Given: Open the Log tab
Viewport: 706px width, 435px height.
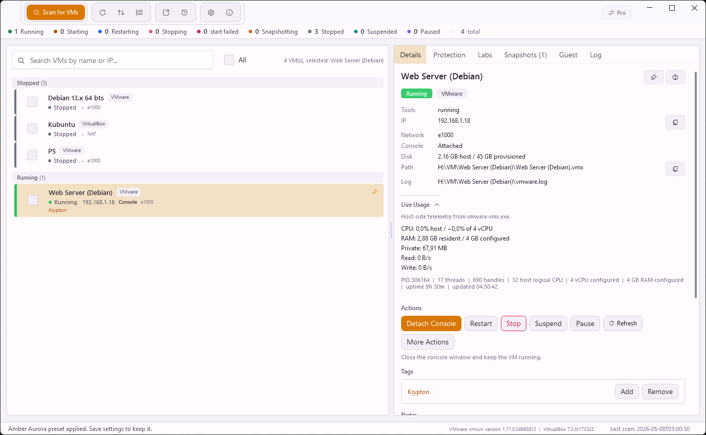Looking at the screenshot, I should 595,55.
